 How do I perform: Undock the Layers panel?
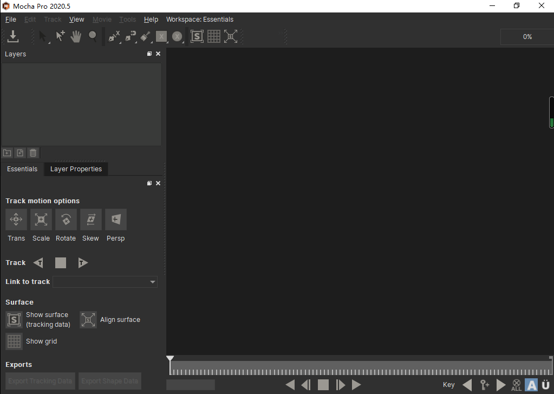(x=149, y=54)
